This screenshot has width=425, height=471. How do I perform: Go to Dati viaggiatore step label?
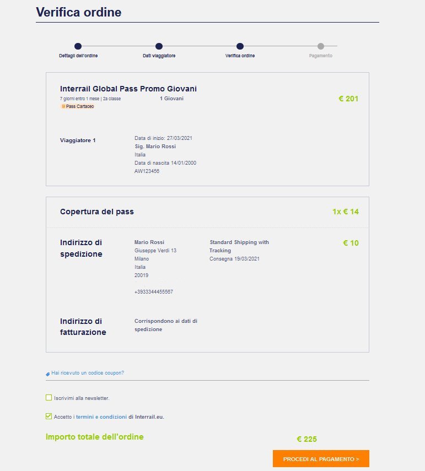159,56
